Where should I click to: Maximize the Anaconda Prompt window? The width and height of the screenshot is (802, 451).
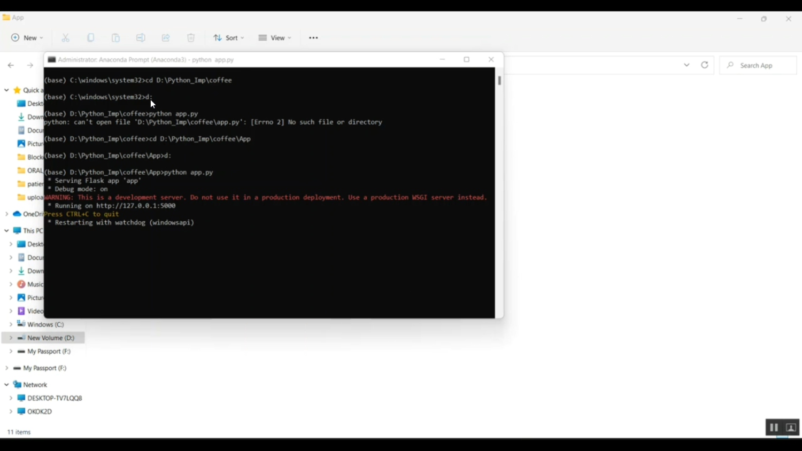467,60
